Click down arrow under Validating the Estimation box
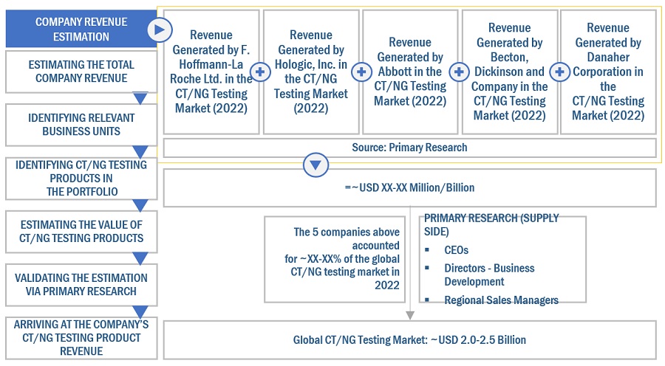 pyautogui.click(x=139, y=311)
